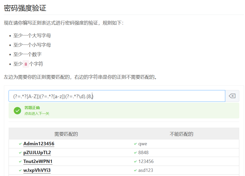This screenshot has width=245, height=176.
Task: Select the pZUJLUpTL2 test string
Action: (x=37, y=153)
